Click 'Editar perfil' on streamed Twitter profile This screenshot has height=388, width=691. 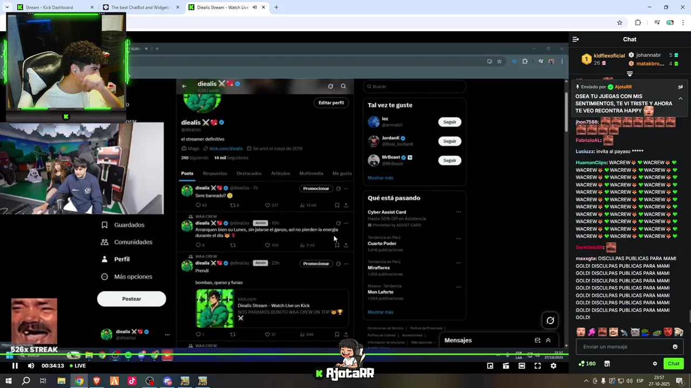pyautogui.click(x=331, y=102)
